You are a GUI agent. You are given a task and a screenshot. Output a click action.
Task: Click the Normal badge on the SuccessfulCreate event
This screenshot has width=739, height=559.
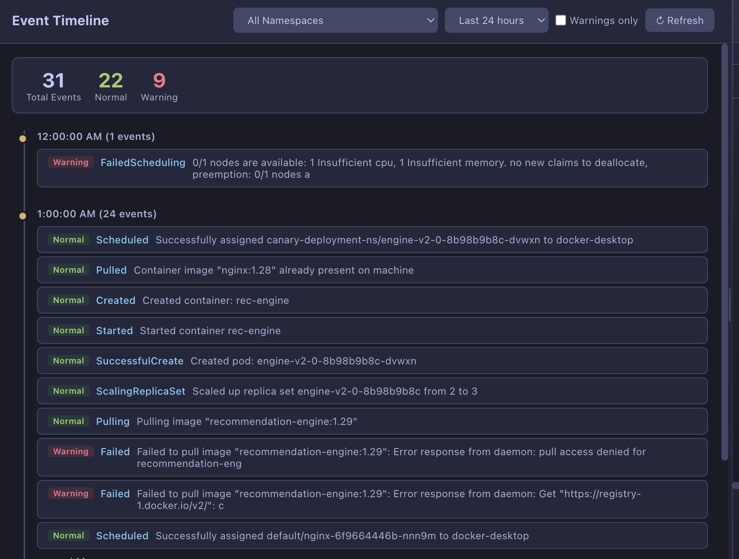[x=69, y=361]
